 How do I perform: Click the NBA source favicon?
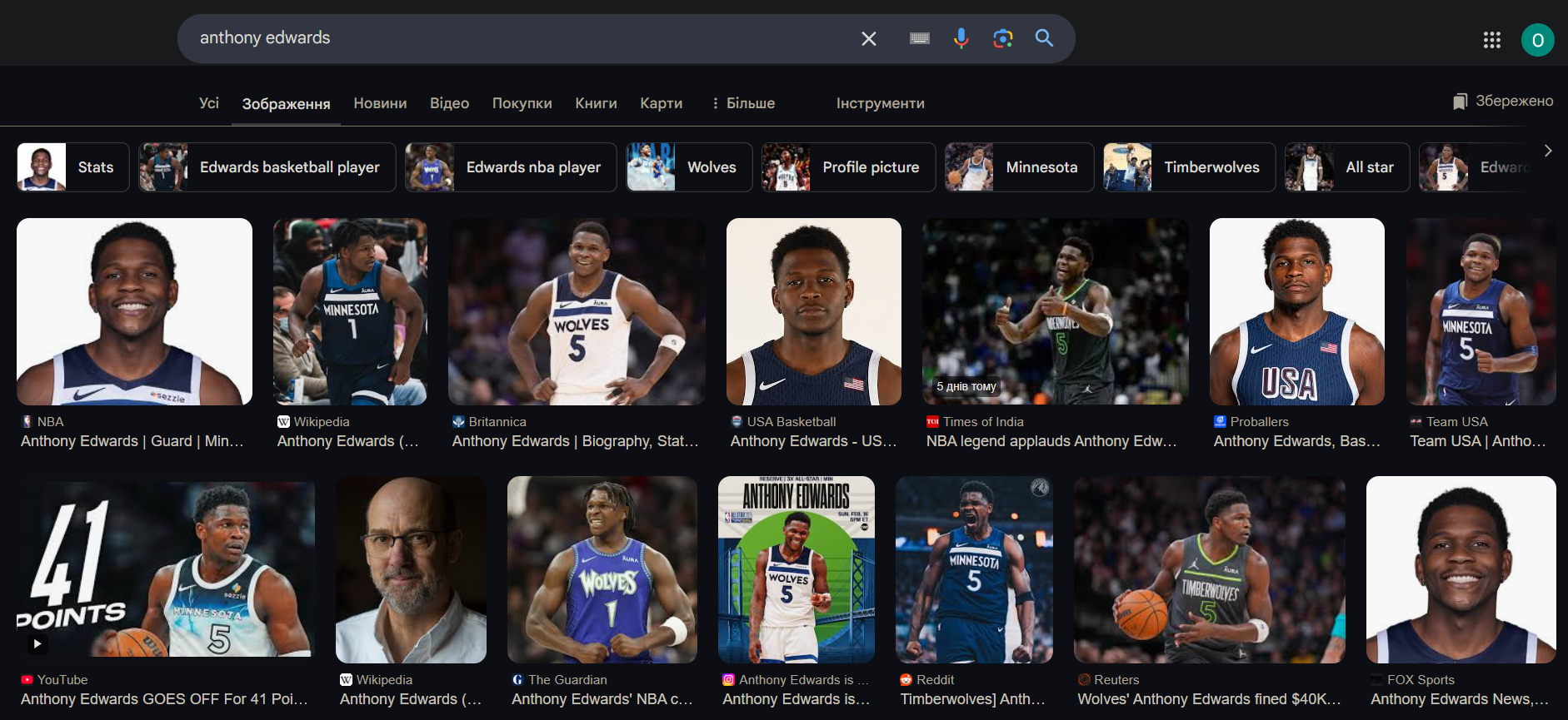pos(27,422)
